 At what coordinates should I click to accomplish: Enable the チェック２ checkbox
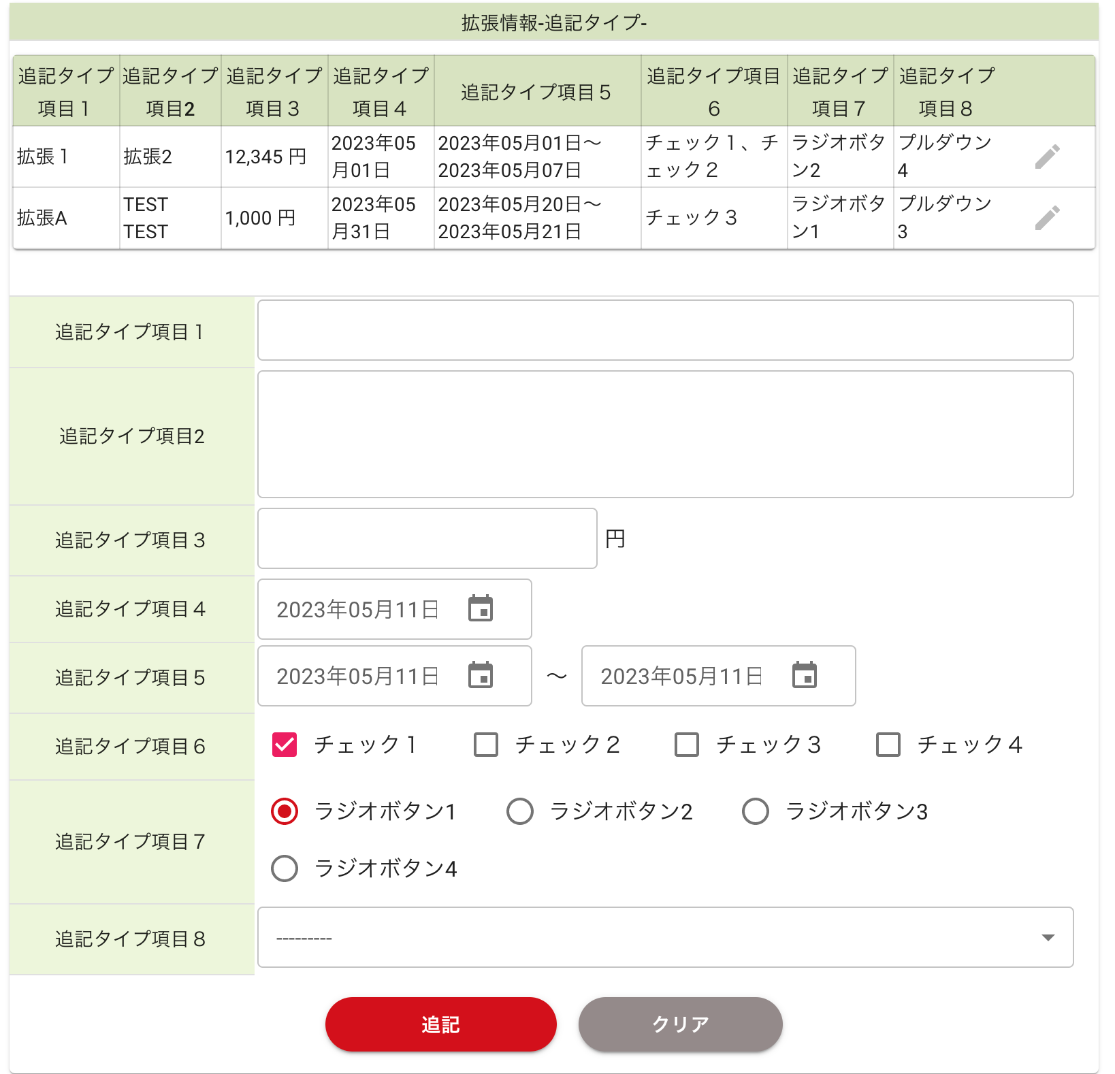[x=486, y=745]
